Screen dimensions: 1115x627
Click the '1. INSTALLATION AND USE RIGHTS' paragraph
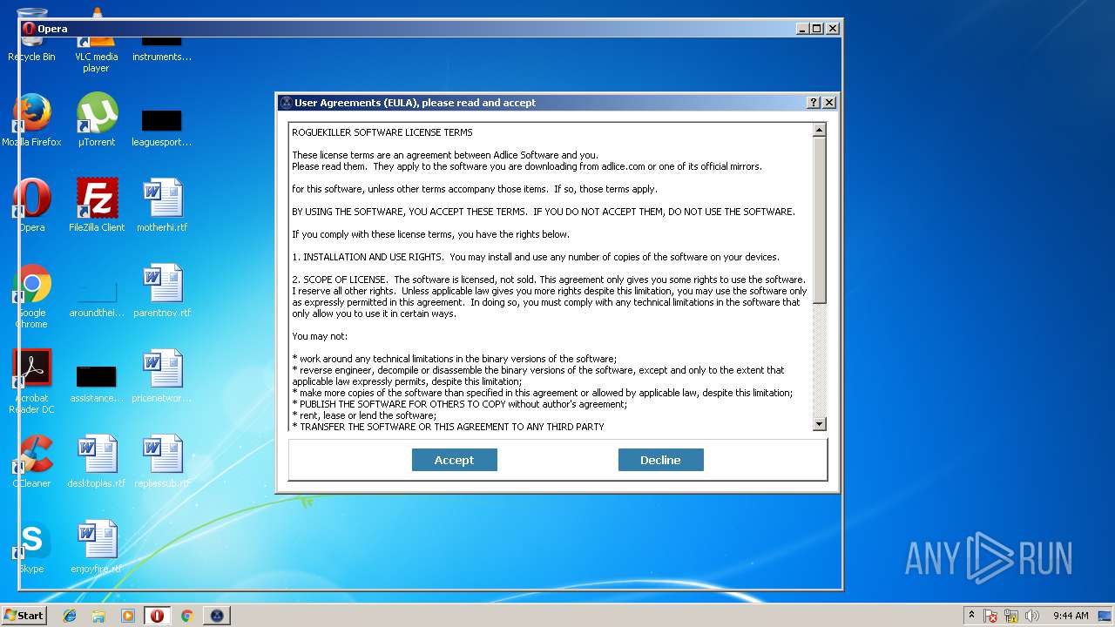(536, 257)
